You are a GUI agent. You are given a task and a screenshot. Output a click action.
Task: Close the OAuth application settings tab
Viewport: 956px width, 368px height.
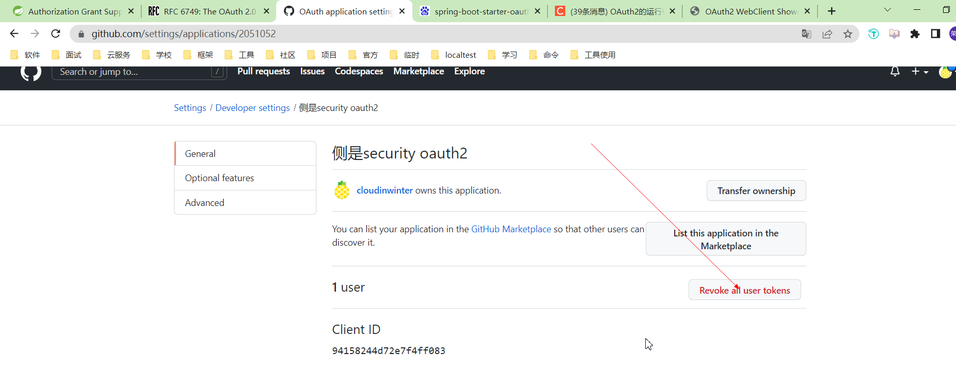tap(402, 11)
